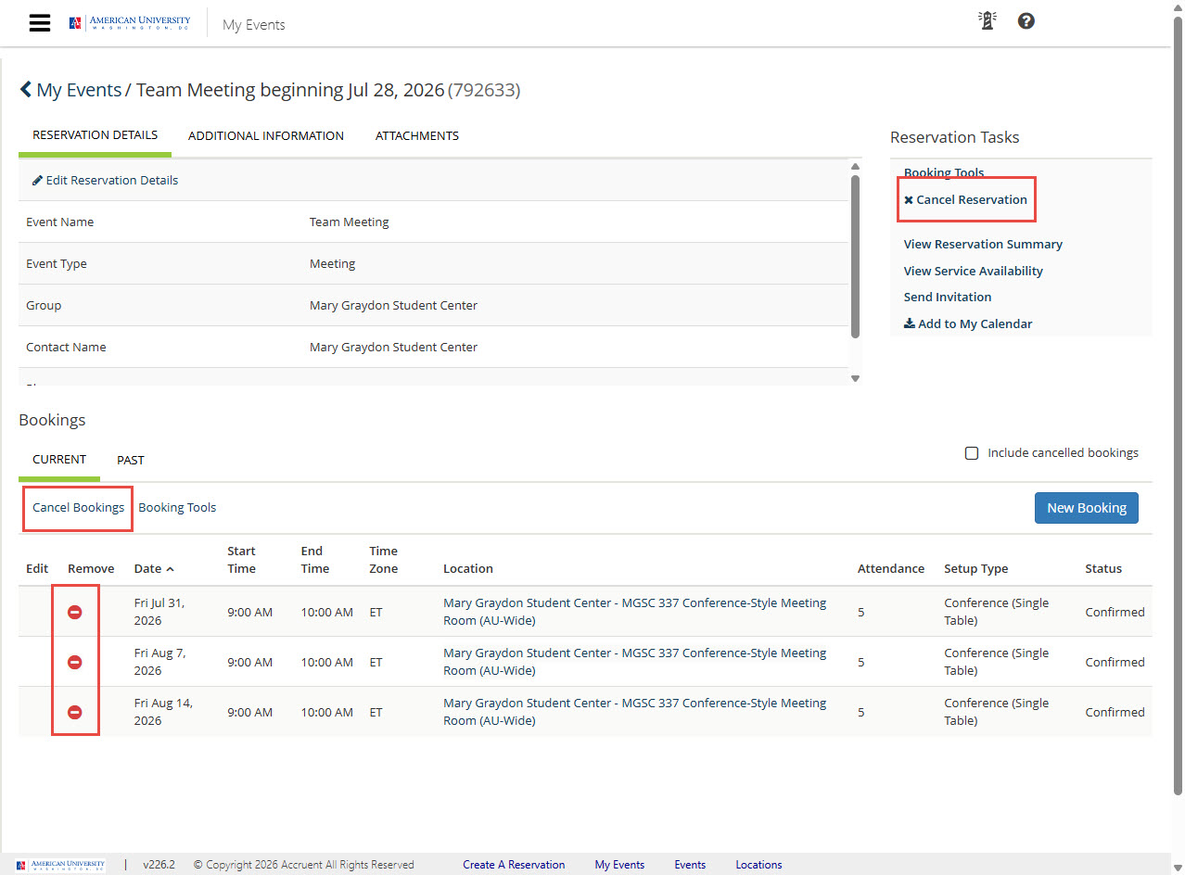Select the Reservation Details tab
The width and height of the screenshot is (1185, 875).
pos(96,134)
